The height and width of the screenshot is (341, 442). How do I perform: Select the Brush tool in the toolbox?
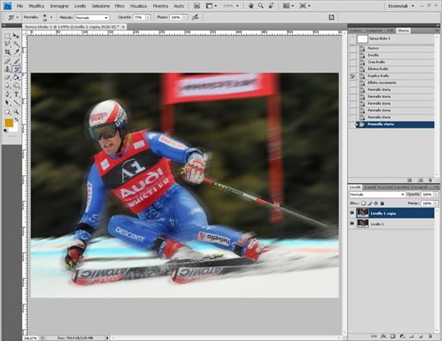(16, 61)
